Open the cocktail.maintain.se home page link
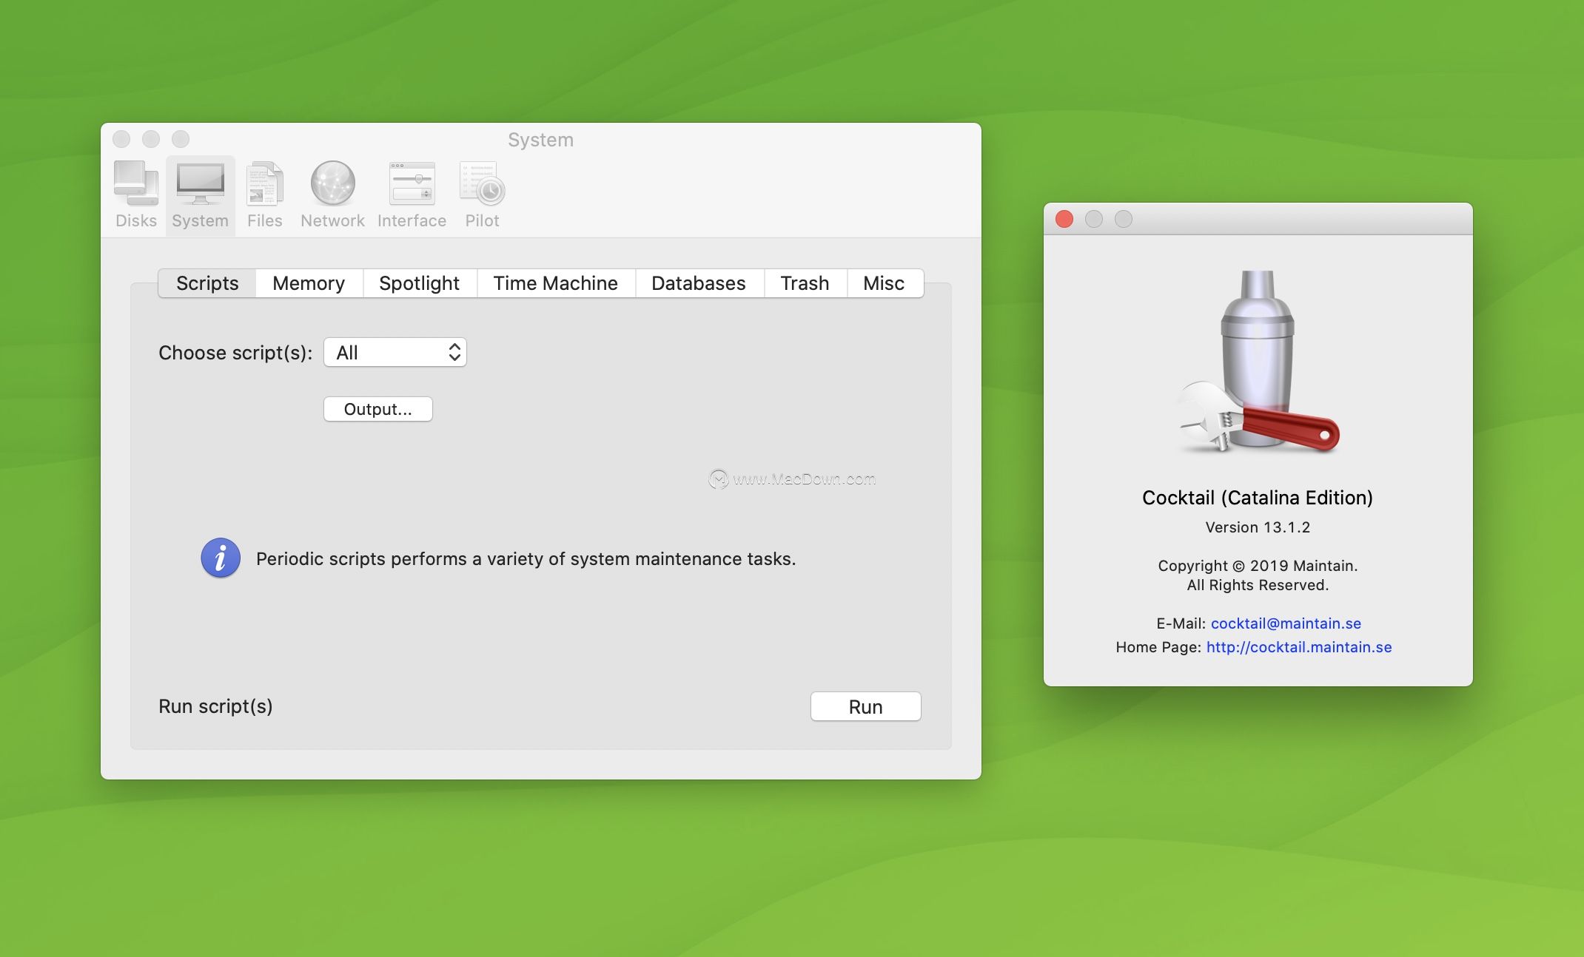1584x957 pixels. pyautogui.click(x=1299, y=647)
